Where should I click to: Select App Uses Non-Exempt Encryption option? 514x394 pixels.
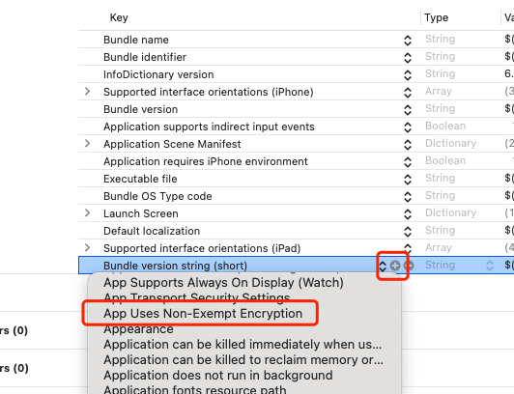pos(203,314)
